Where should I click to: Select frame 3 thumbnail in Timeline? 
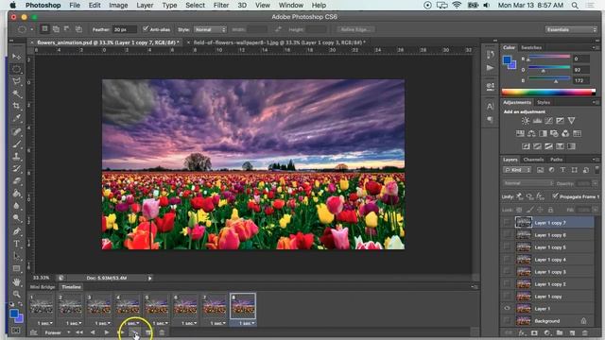(98, 306)
